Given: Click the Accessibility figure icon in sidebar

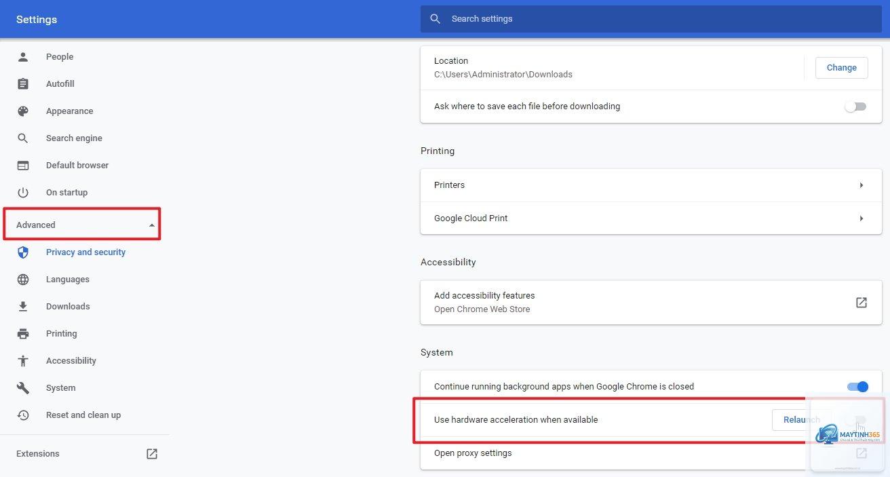Looking at the screenshot, I should (23, 361).
